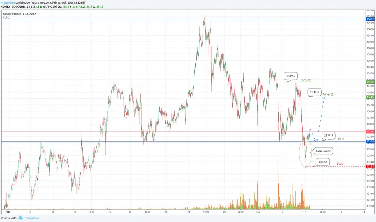Select the 1330.4 callout bubble
The image size is (376, 222).
click(328, 136)
